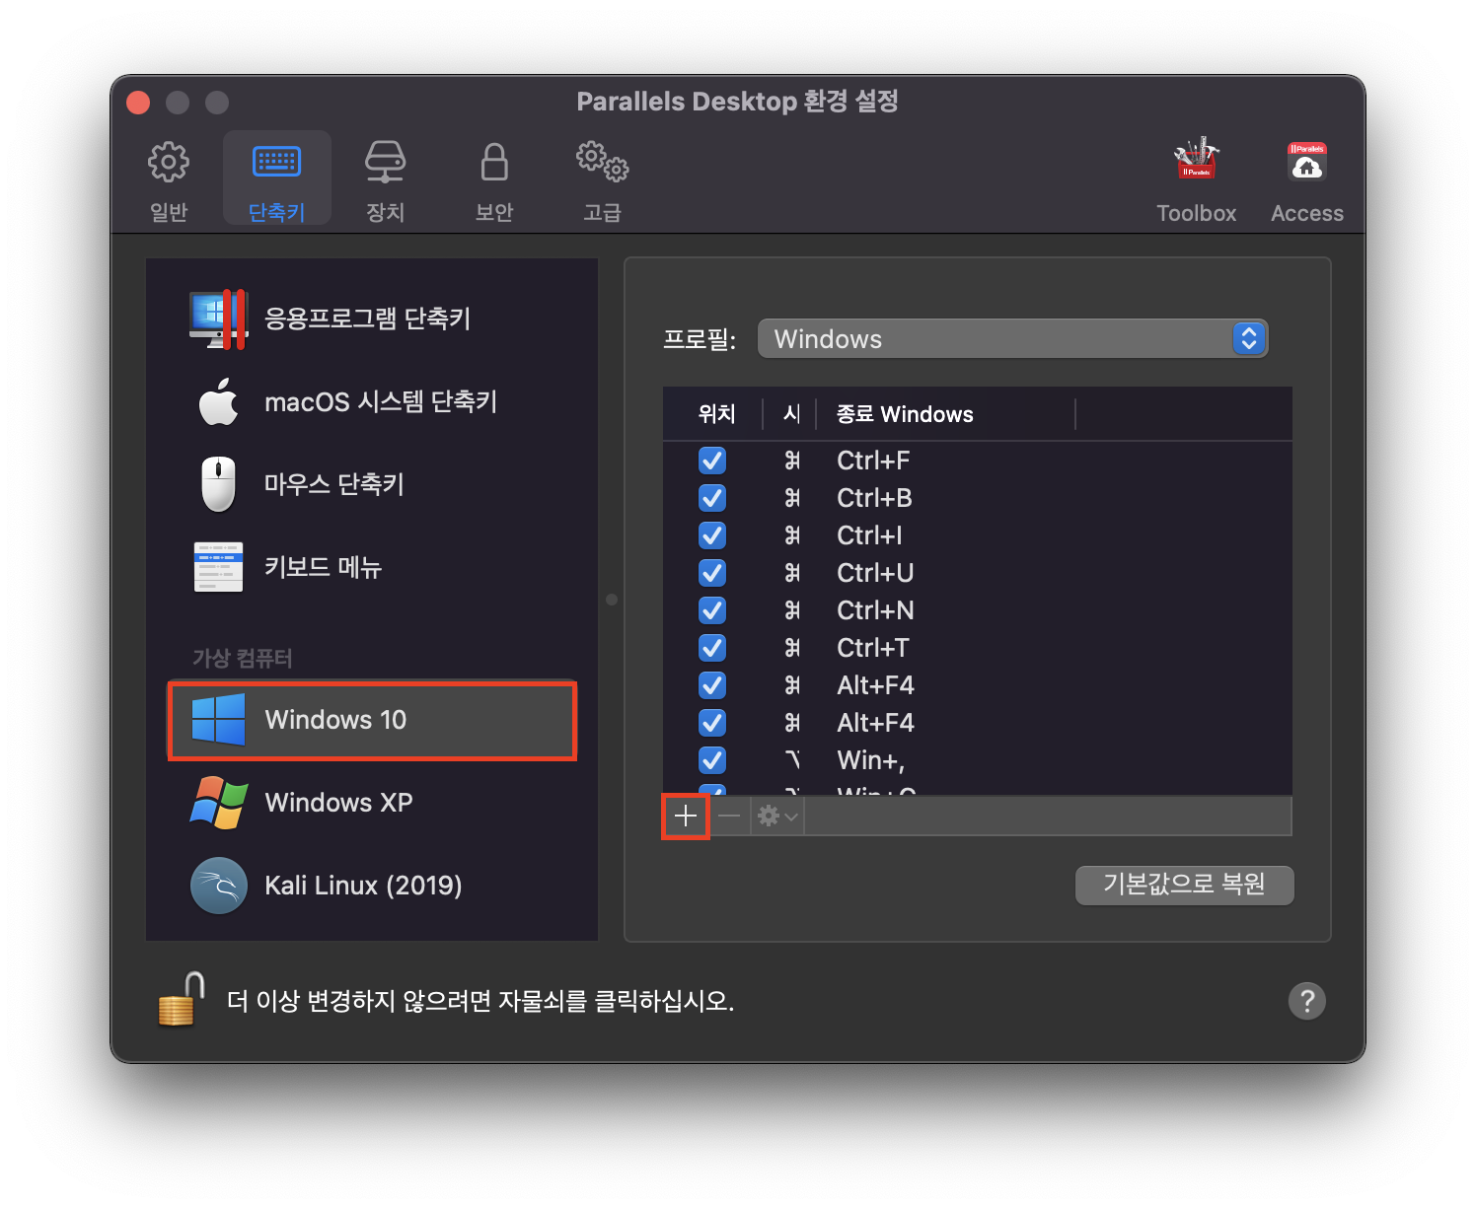The height and width of the screenshot is (1209, 1476).
Task: Select the Ctrl+N shortcut text
Action: pos(875,610)
